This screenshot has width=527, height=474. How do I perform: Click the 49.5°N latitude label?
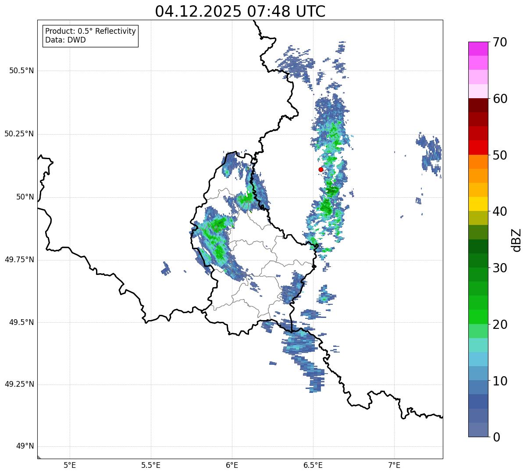click(x=21, y=322)
